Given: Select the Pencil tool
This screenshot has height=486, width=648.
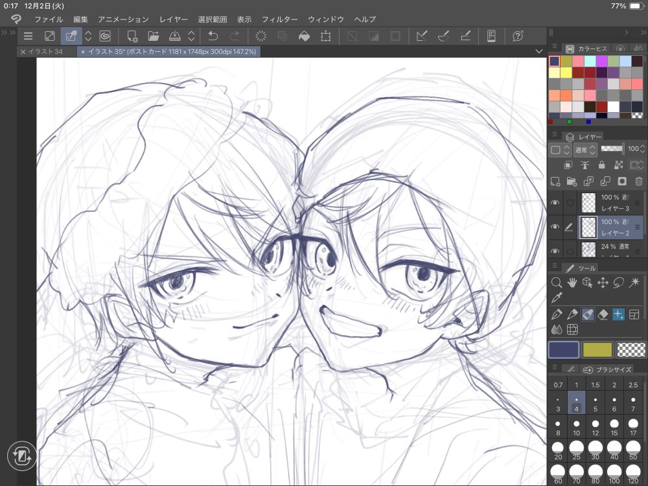Looking at the screenshot, I should pos(572,314).
